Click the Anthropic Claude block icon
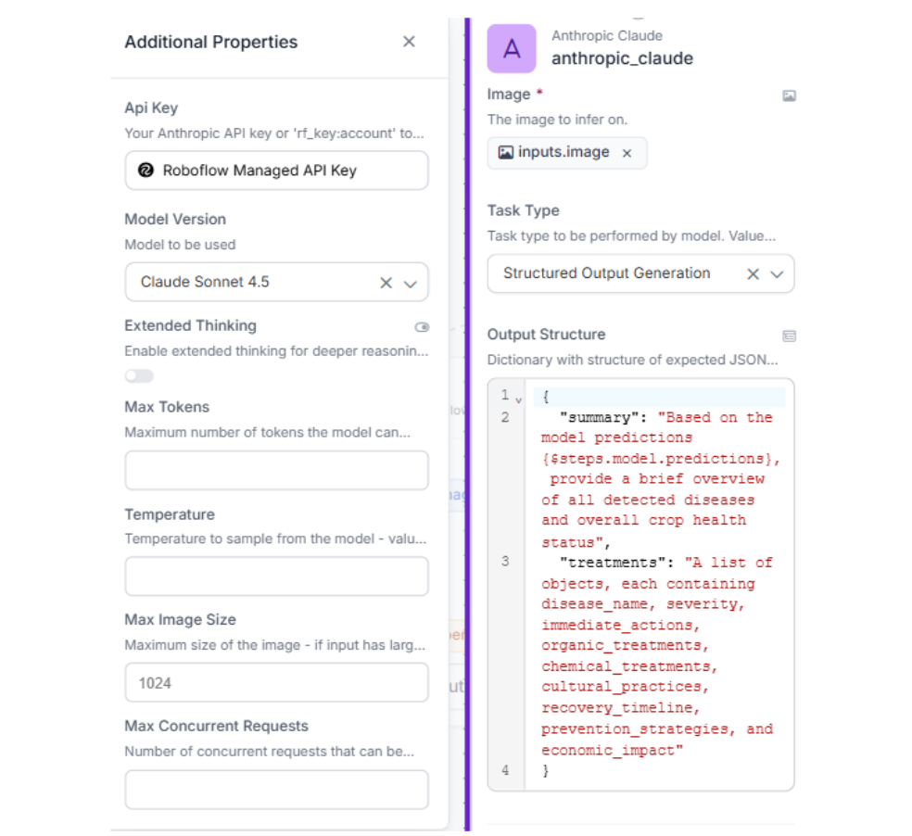This screenshot has height=836, width=912. 511,48
